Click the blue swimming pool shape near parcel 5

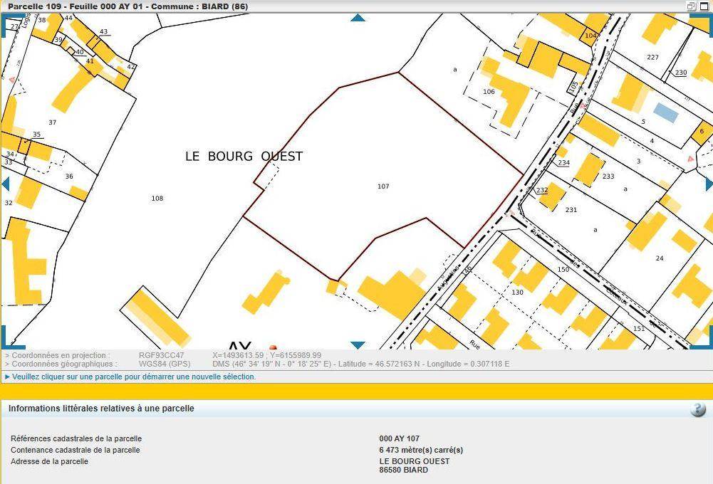click(x=666, y=112)
